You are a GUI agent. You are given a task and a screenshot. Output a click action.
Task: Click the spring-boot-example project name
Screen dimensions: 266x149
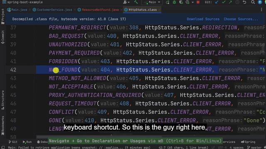(x=25, y=2)
